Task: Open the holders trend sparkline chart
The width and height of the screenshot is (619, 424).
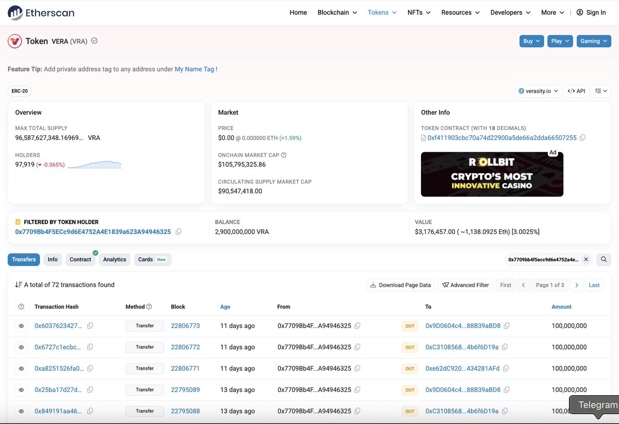Action: pyautogui.click(x=94, y=164)
